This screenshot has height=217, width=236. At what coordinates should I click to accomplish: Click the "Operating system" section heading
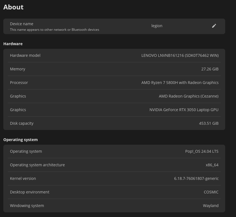pyautogui.click(x=21, y=140)
